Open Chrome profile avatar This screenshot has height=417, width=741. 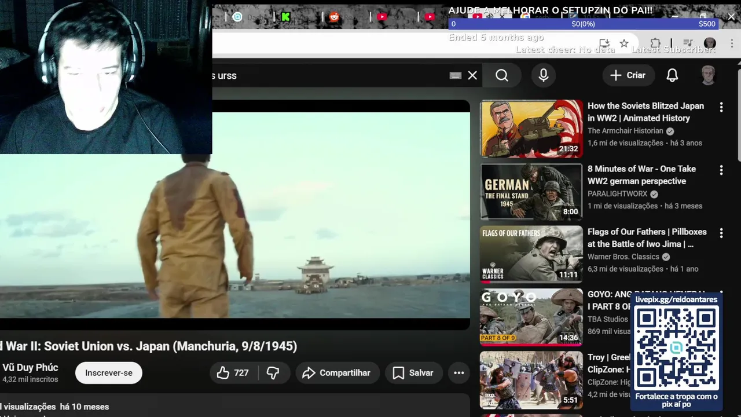(x=710, y=43)
